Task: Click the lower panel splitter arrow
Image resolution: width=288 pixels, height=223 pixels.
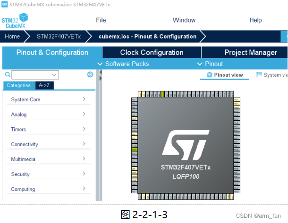Action: click(x=101, y=78)
